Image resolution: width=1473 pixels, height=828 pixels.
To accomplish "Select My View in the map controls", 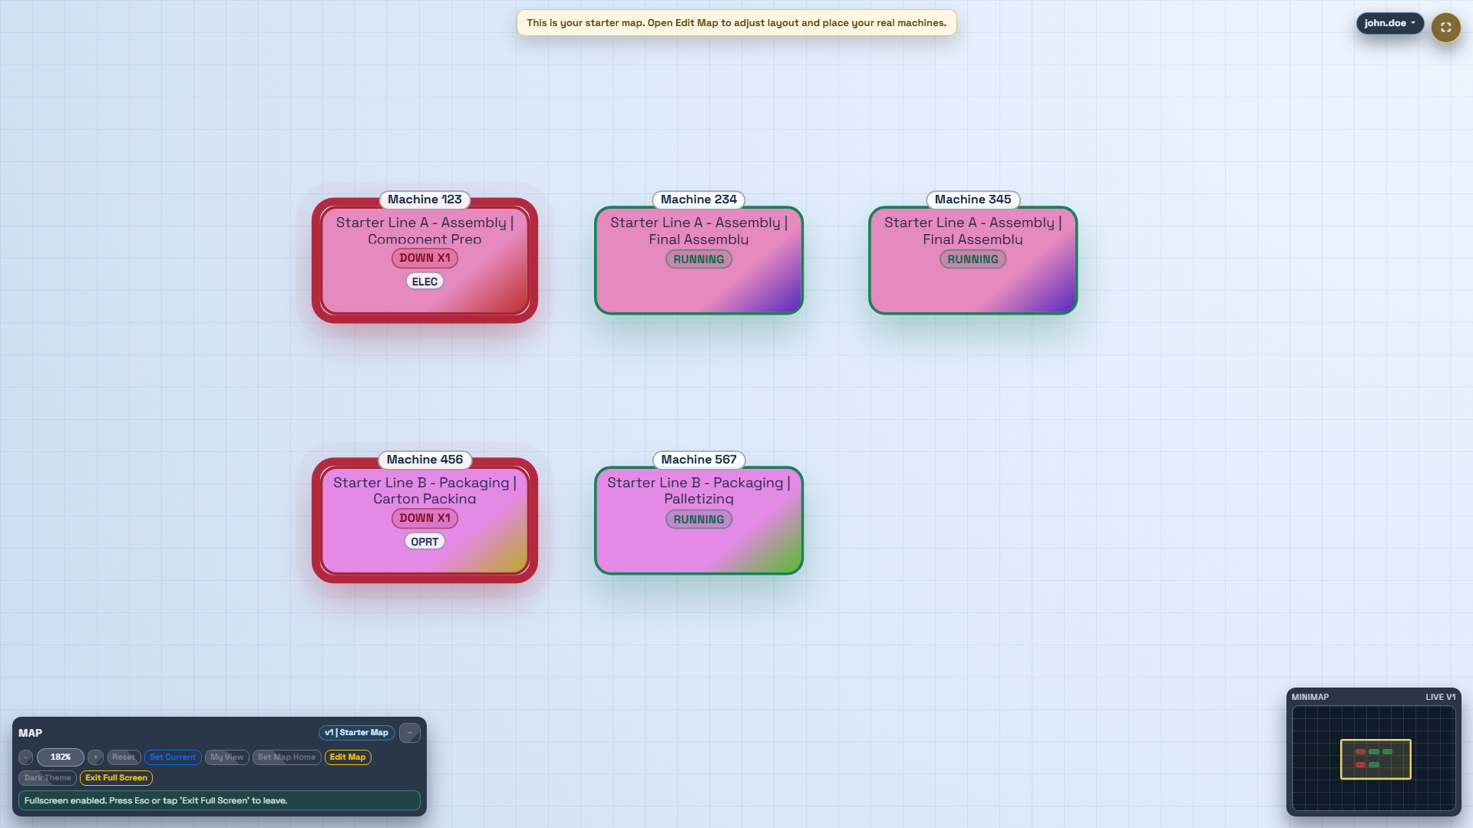I will point(226,757).
